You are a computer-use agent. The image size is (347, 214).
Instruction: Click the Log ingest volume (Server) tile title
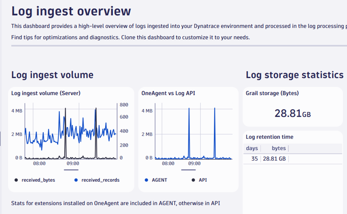coord(46,93)
